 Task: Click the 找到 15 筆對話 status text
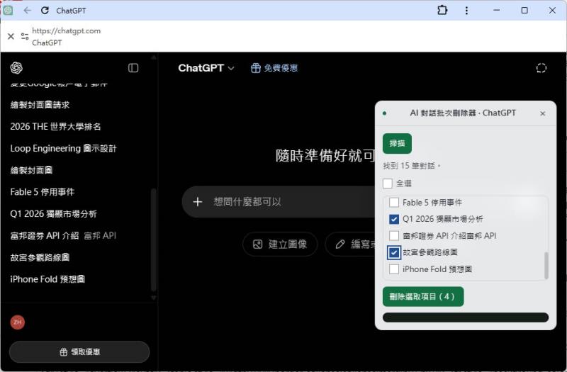[412, 166]
